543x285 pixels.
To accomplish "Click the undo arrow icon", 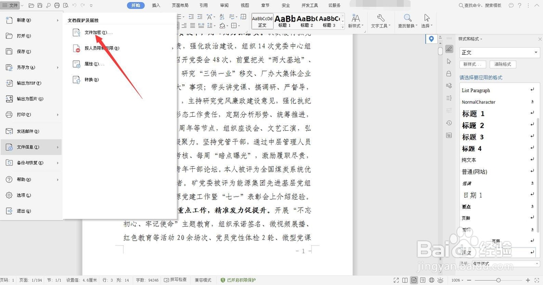I will pos(74,5).
